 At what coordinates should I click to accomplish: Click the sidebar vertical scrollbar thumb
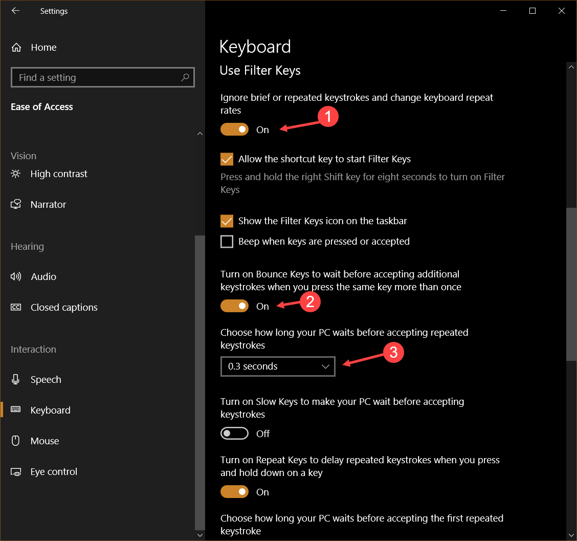pyautogui.click(x=200, y=382)
